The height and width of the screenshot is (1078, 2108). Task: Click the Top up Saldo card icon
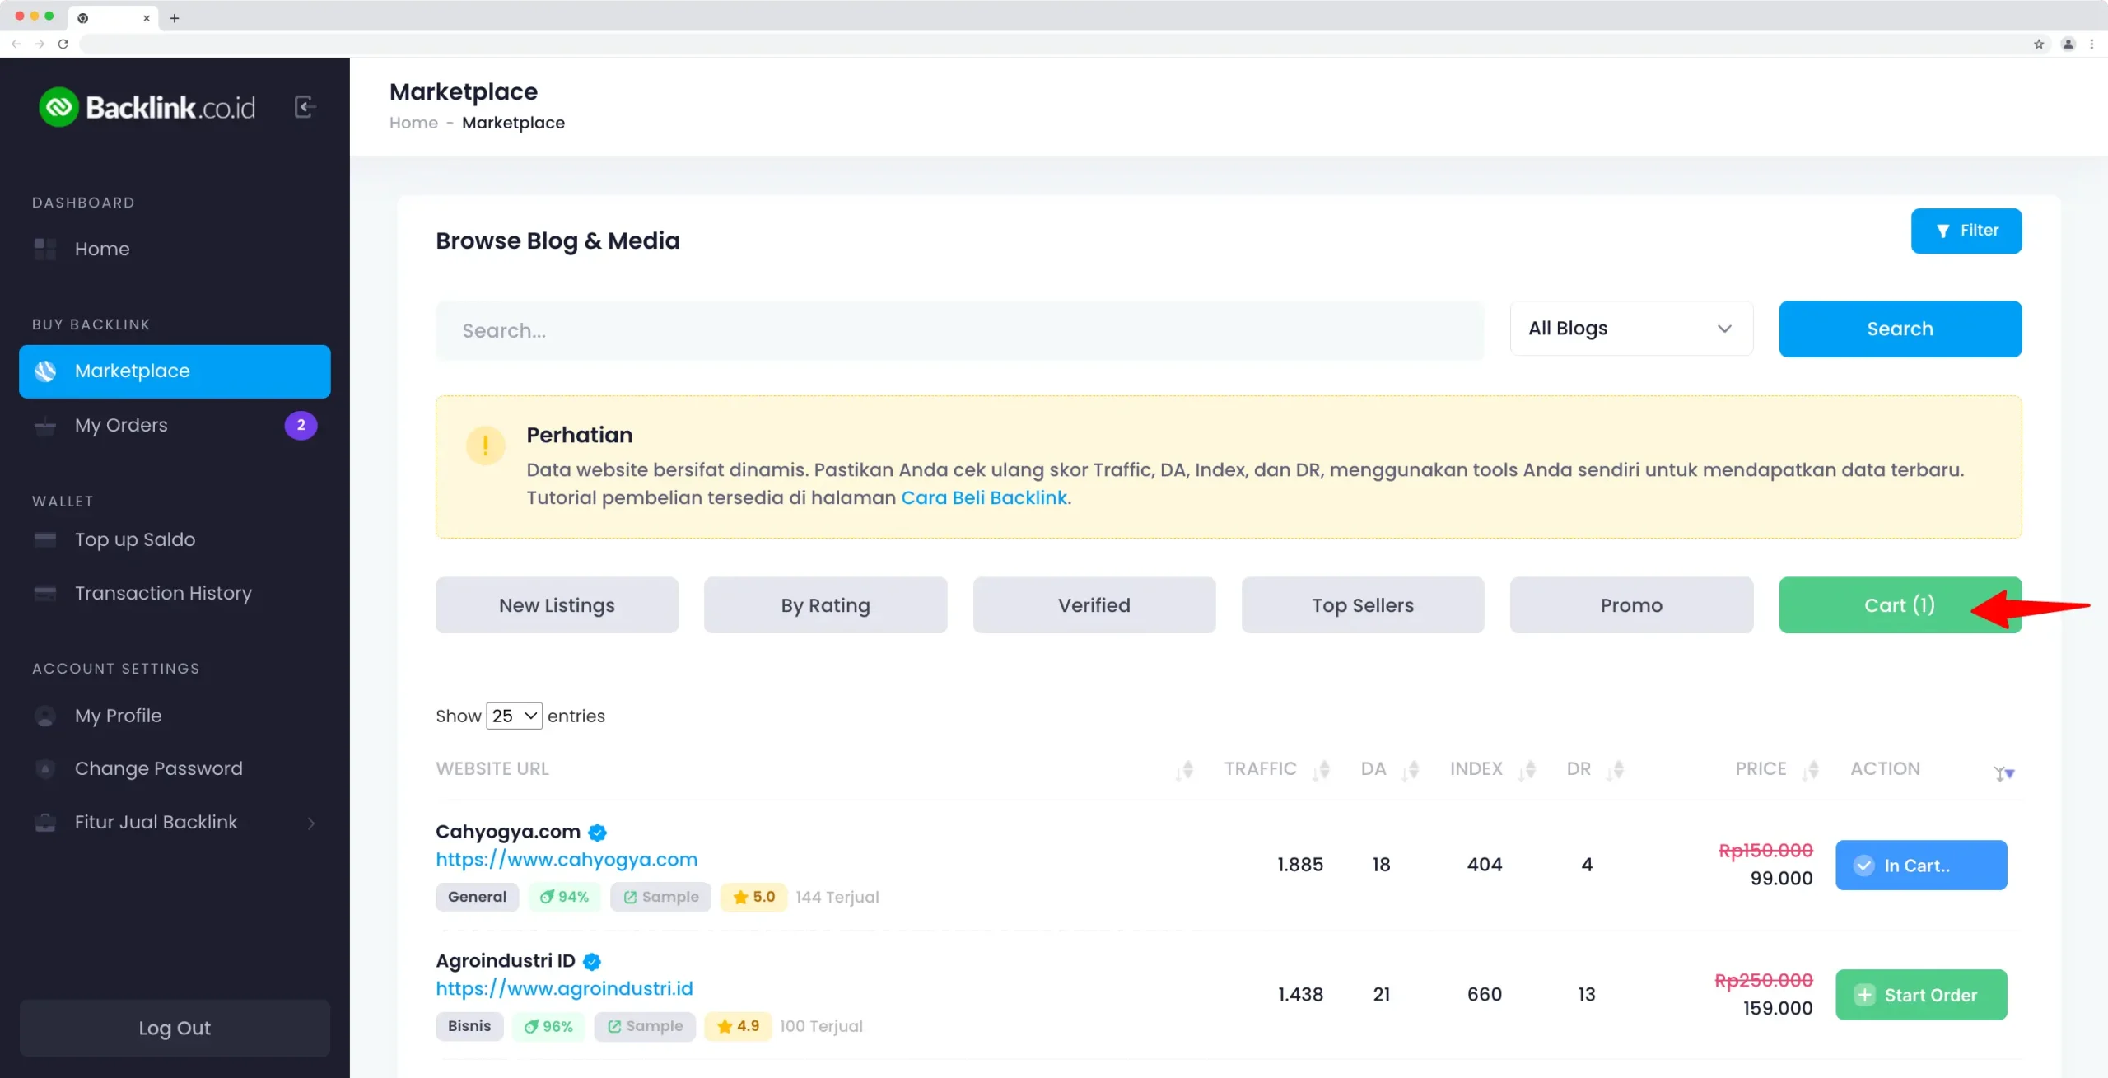click(45, 540)
